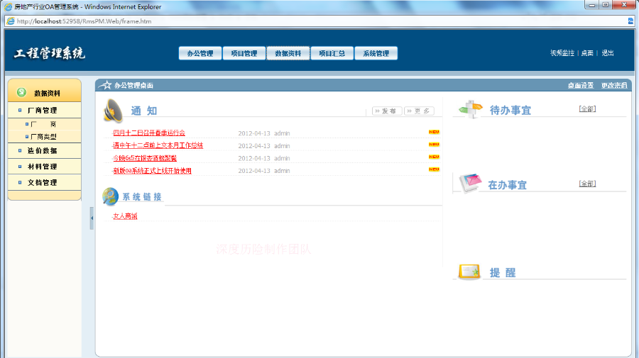The height and width of the screenshot is (358, 639).
Task: Show all 在办事宜 via [全部]
Action: coord(587,184)
